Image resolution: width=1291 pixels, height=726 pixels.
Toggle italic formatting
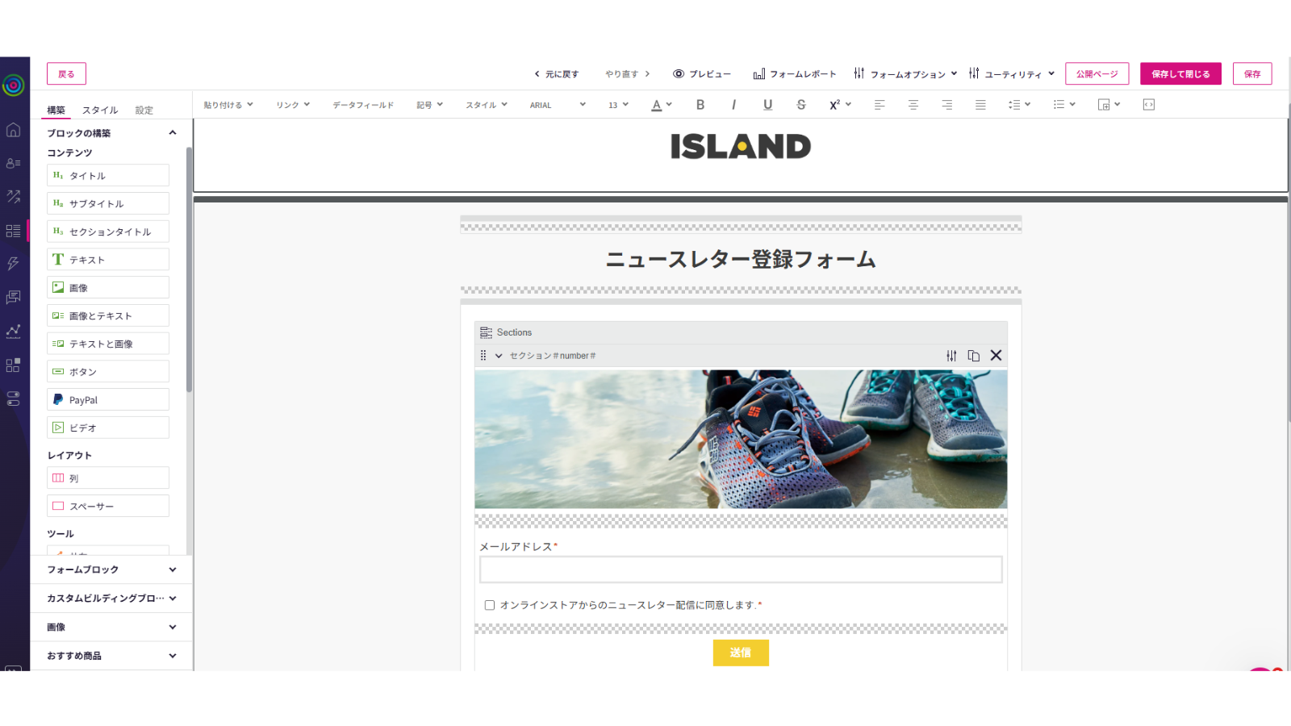pos(733,105)
